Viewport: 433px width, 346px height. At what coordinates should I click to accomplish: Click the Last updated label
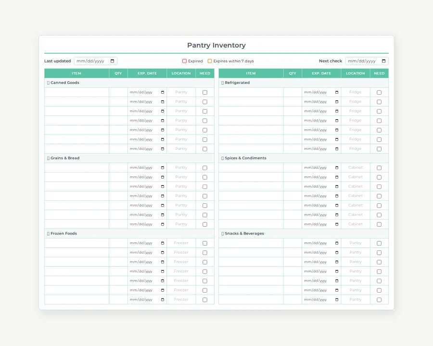(57, 61)
